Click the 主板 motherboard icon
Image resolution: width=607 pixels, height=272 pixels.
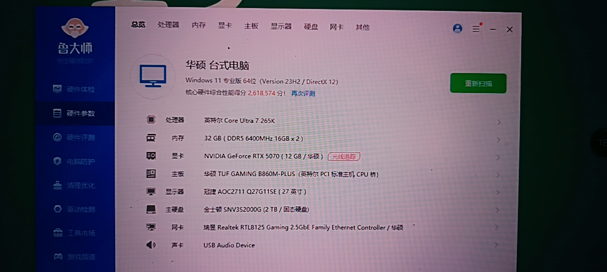pos(151,174)
